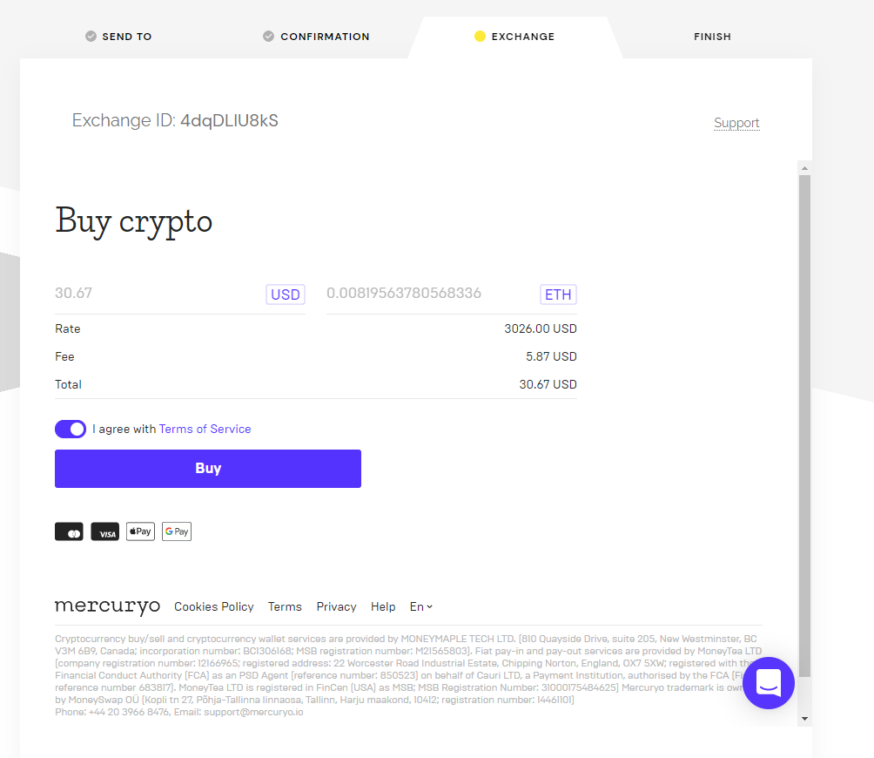Open the Terms of Service link

point(205,429)
